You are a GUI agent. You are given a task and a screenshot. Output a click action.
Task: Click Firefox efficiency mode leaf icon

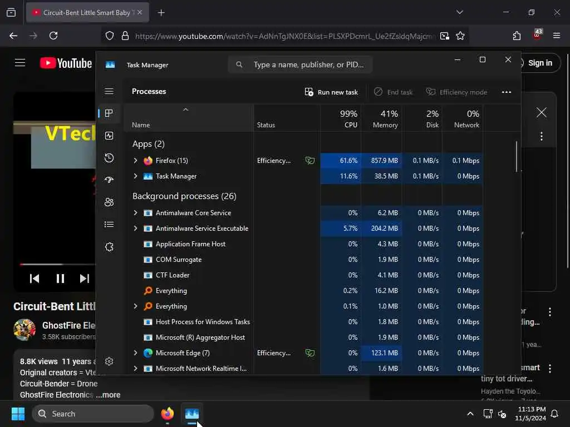(x=309, y=161)
